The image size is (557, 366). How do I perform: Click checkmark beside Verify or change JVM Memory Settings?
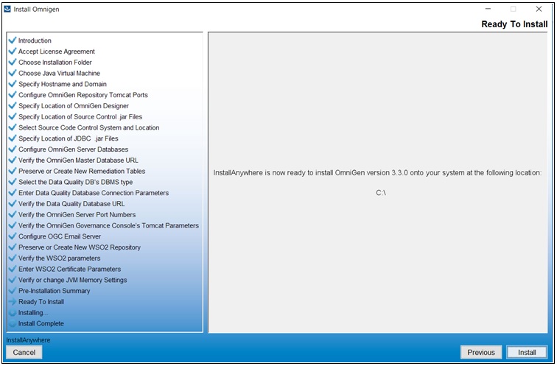pyautogui.click(x=13, y=280)
